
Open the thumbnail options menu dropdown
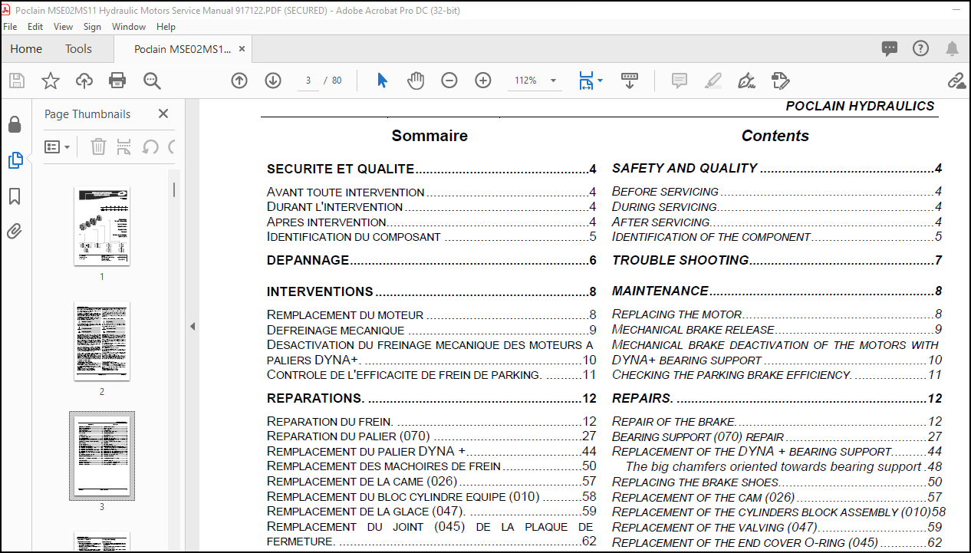tap(58, 146)
